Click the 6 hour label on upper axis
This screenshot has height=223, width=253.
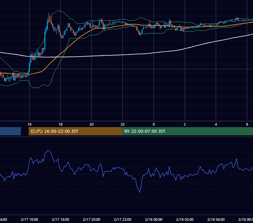247,125
